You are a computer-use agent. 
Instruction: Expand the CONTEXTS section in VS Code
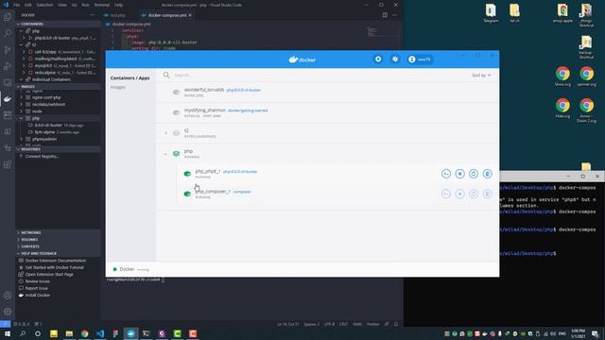(58, 246)
